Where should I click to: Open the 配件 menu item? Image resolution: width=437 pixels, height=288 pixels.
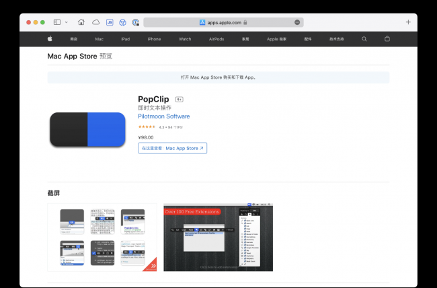pyautogui.click(x=308, y=39)
